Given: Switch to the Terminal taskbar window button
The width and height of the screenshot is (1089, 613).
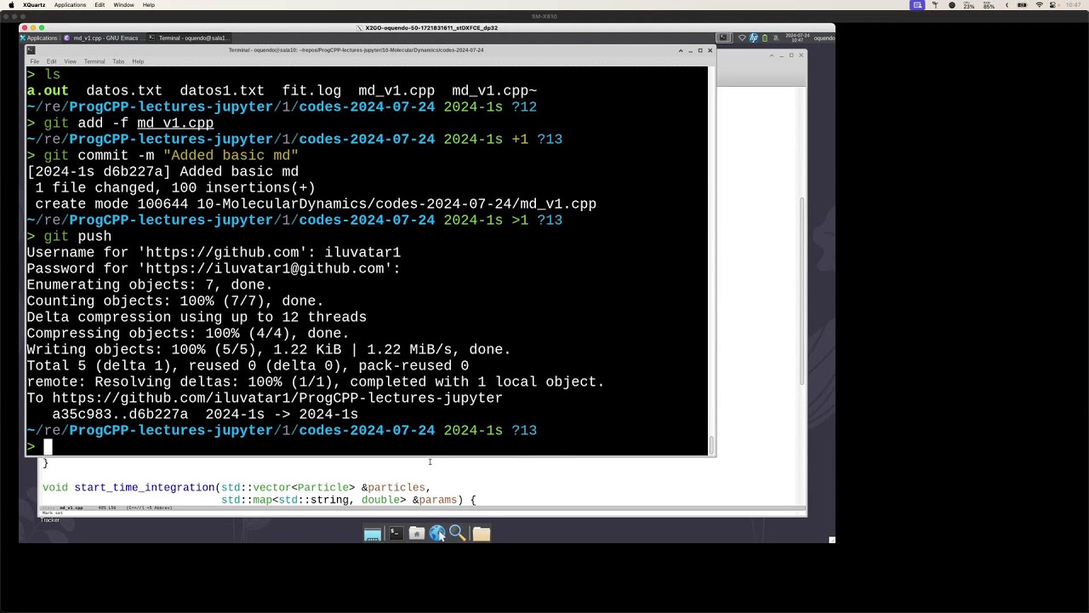Looking at the screenshot, I should pos(189,38).
